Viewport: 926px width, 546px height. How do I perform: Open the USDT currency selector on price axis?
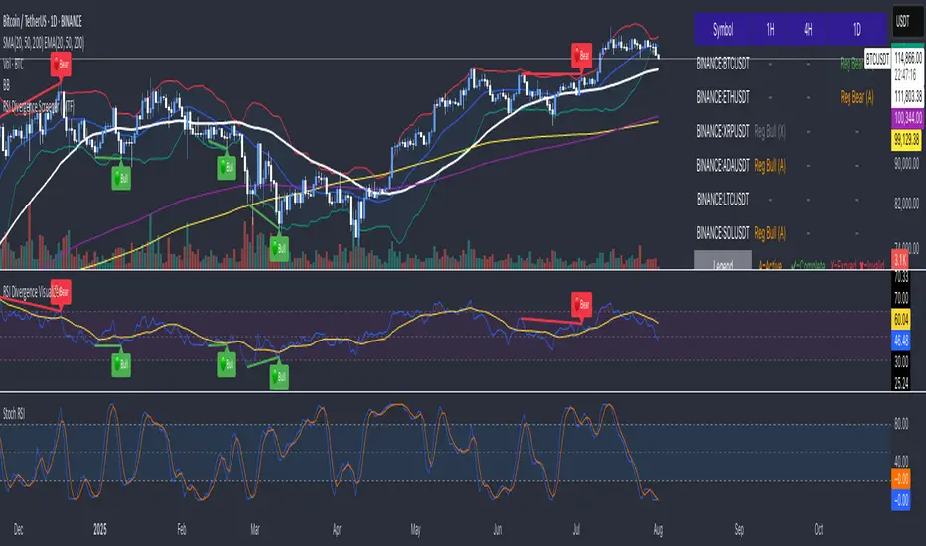point(908,22)
